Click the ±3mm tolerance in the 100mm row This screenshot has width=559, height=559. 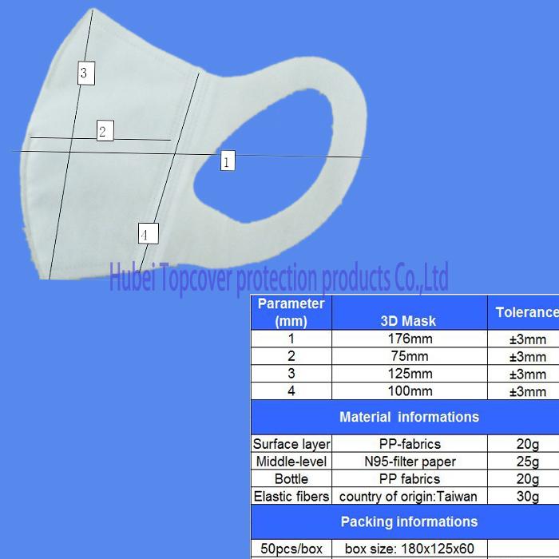tap(523, 391)
